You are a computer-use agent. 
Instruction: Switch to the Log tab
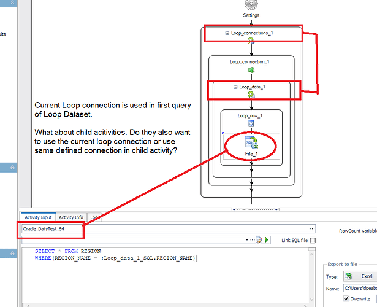[x=94, y=217]
